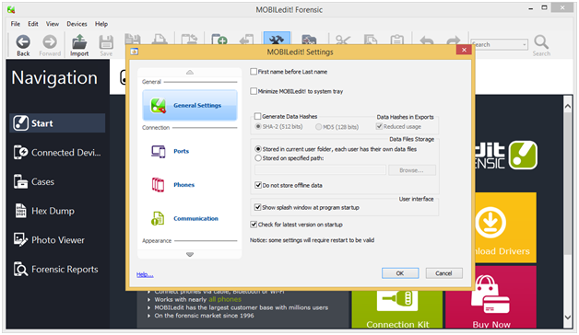Click the Save floppy disk icon
This screenshot has height=335, width=579.
[106, 42]
